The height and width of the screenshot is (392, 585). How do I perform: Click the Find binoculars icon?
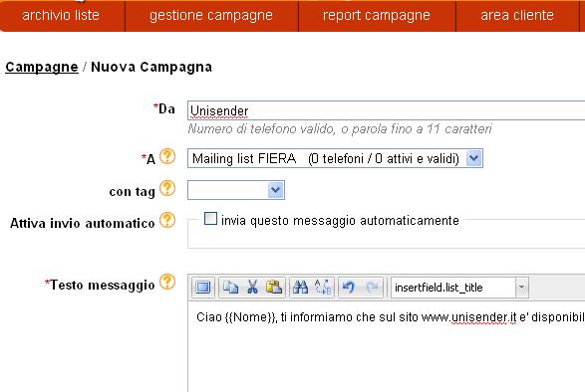tap(300, 288)
